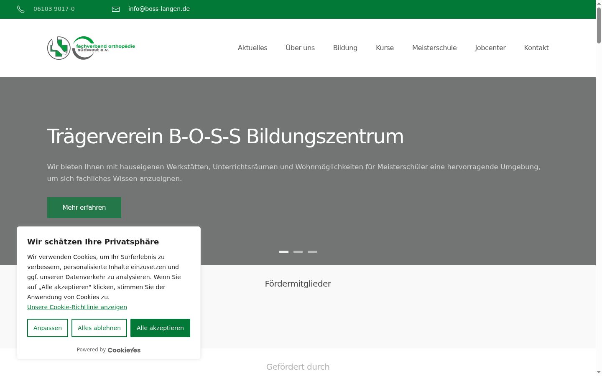Open the Jobcenter menu item

(x=490, y=48)
